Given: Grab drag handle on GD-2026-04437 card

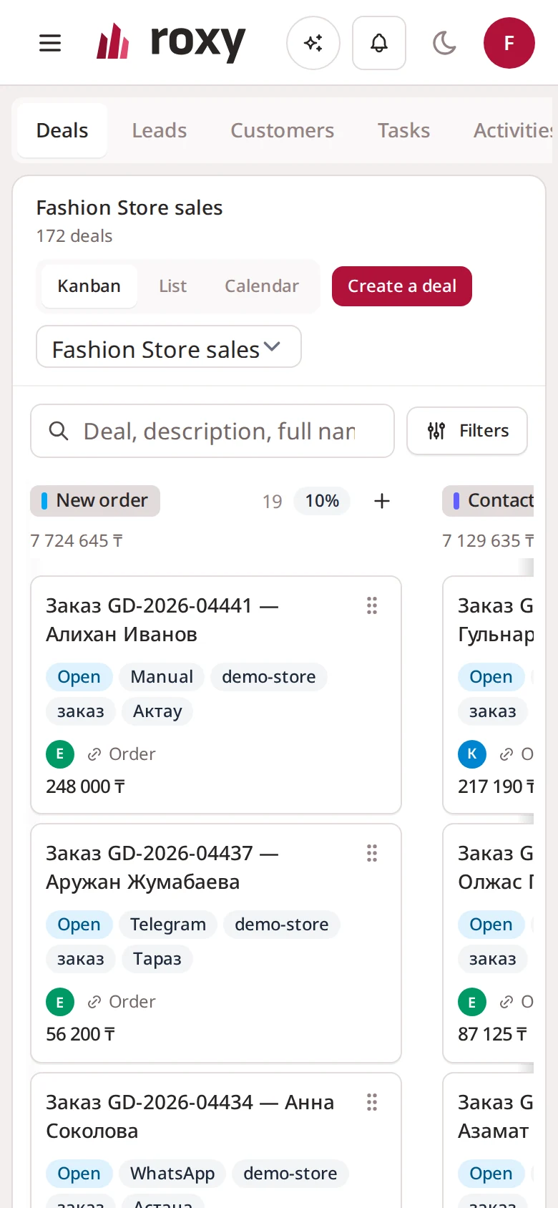Looking at the screenshot, I should (x=372, y=853).
